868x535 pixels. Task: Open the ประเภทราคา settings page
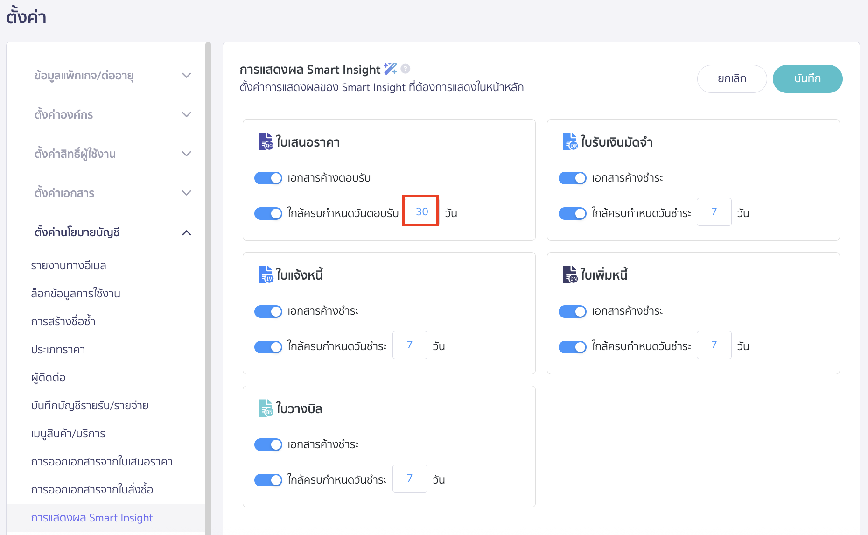59,349
